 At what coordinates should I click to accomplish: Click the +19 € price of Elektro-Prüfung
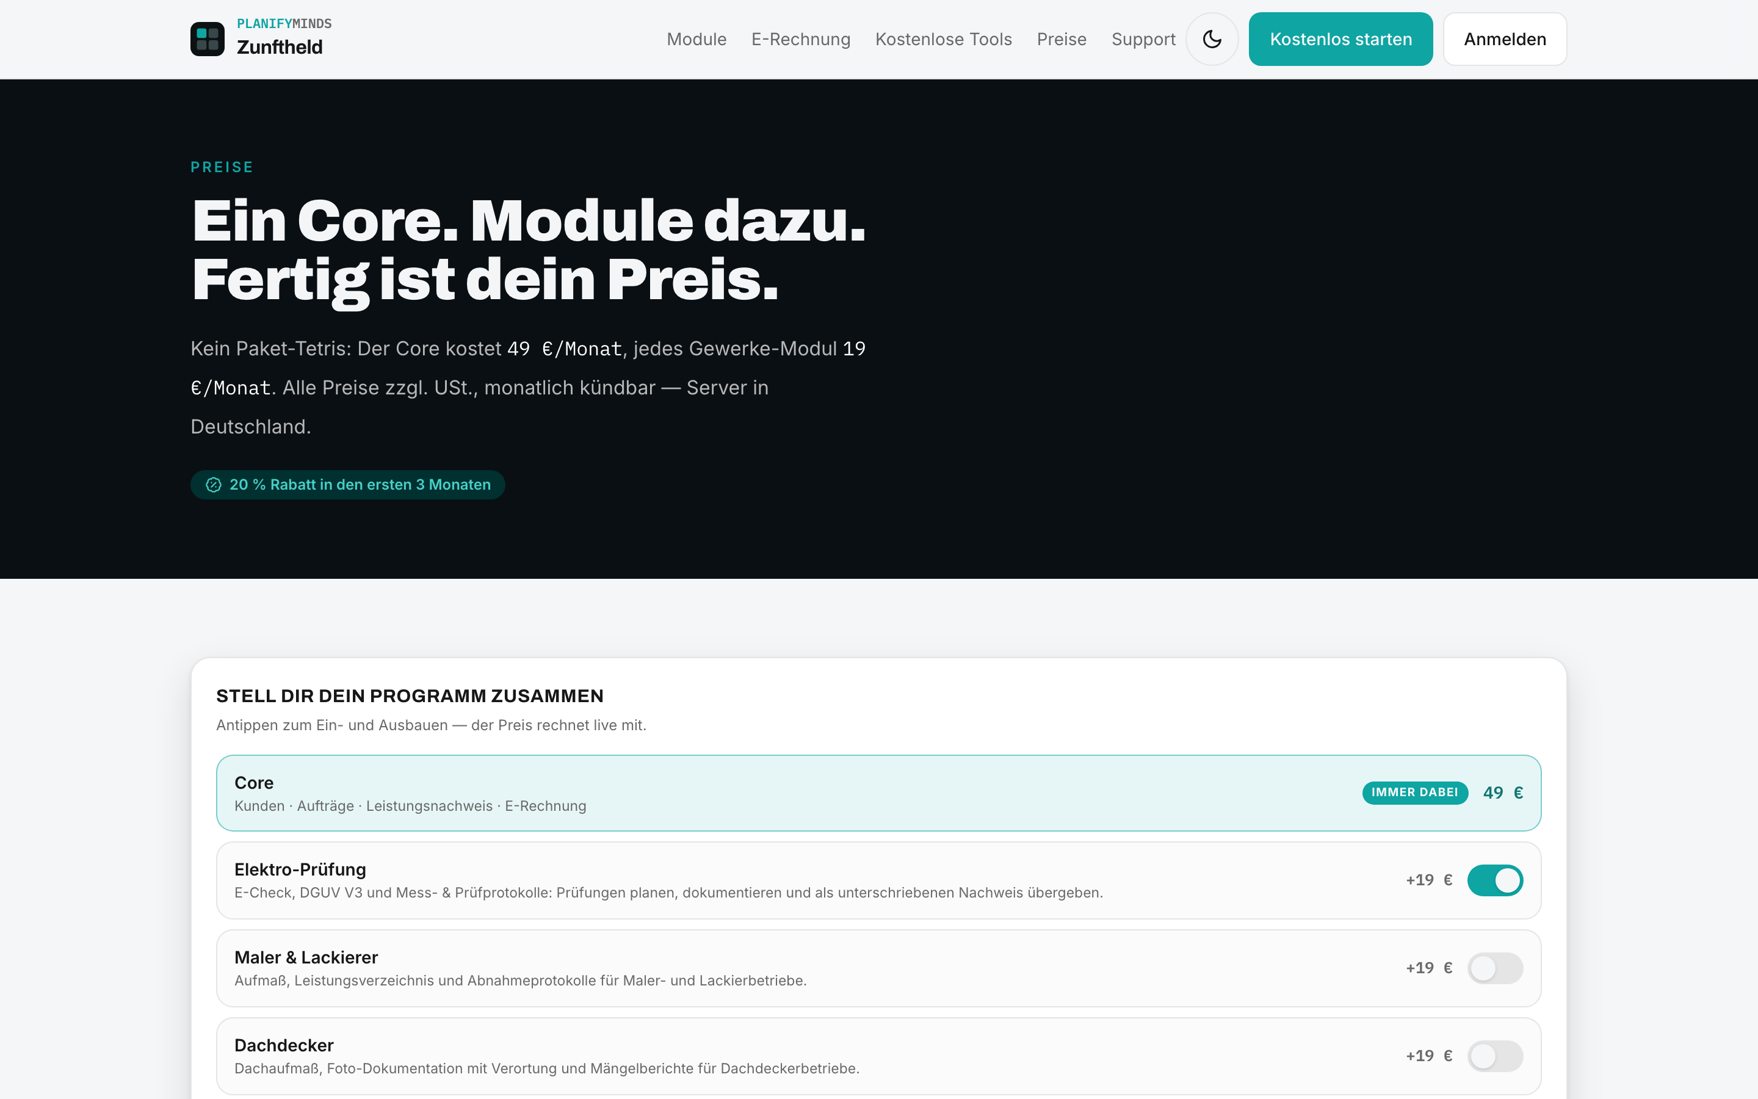1428,880
